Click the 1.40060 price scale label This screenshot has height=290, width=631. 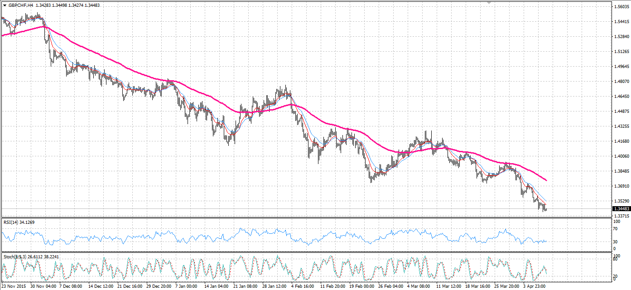click(621, 156)
